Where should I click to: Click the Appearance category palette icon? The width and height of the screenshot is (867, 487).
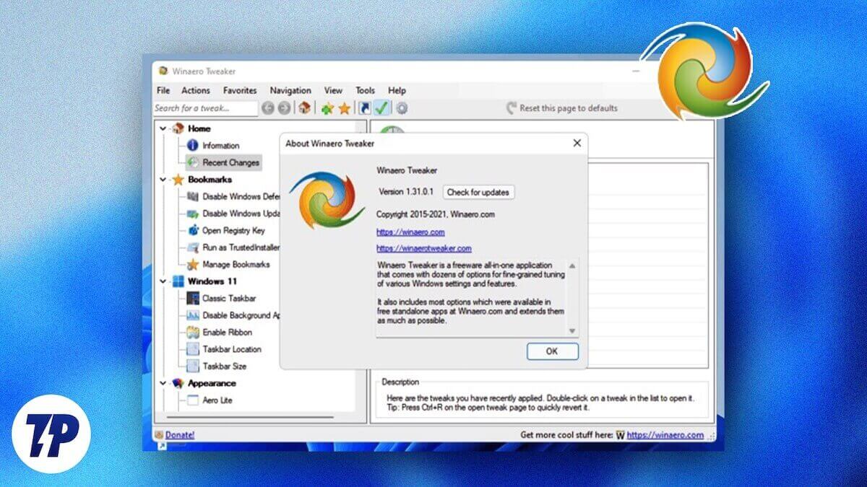click(178, 383)
